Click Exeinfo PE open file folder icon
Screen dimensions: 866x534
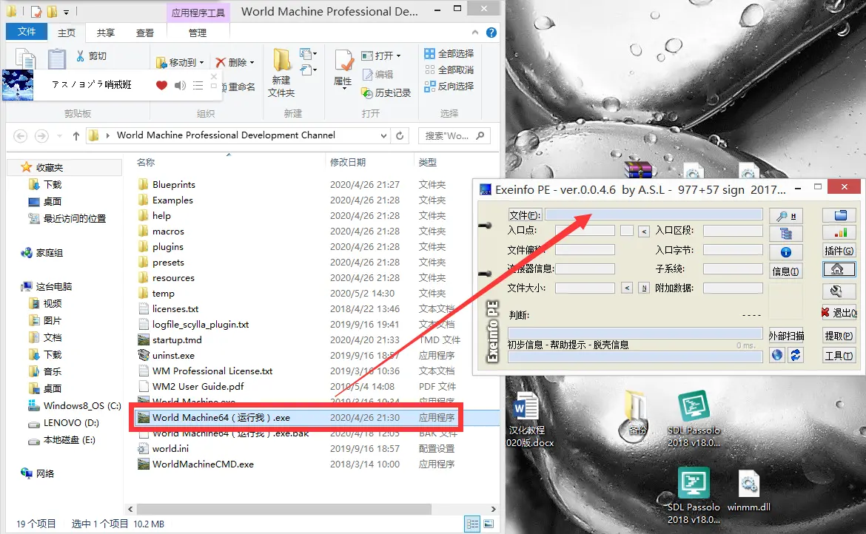click(x=840, y=215)
